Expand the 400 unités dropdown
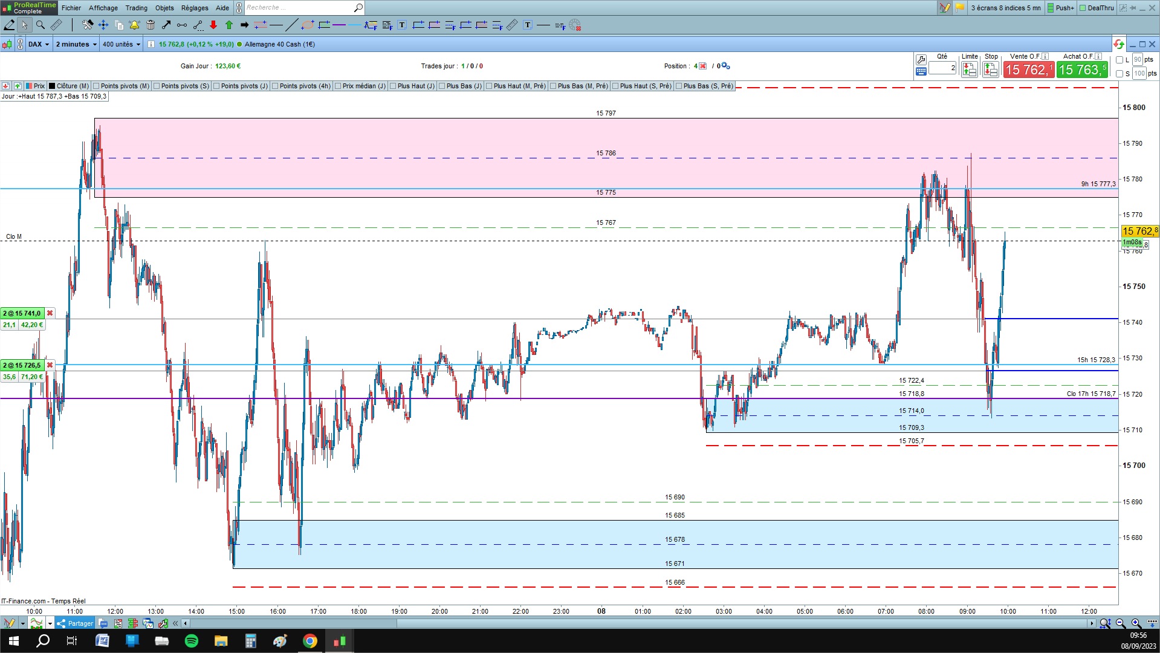This screenshot has width=1160, height=653. pos(121,44)
